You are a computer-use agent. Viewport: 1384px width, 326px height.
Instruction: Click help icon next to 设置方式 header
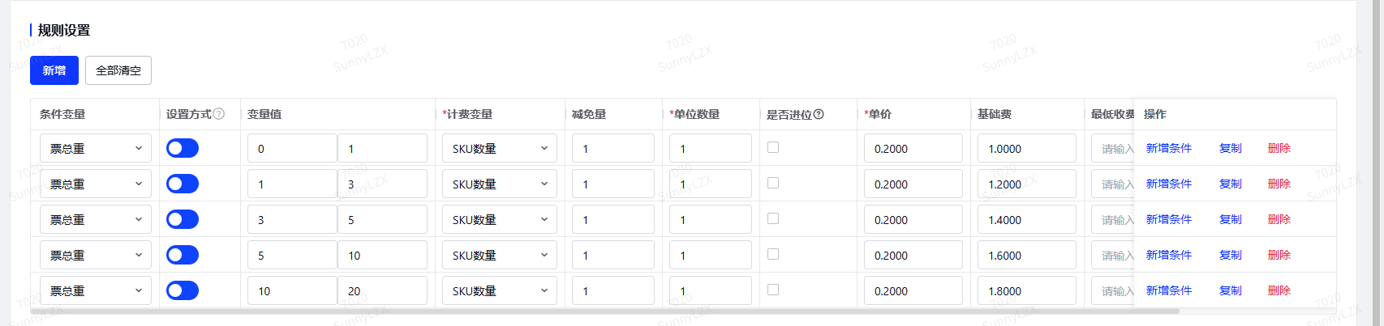[x=219, y=114]
